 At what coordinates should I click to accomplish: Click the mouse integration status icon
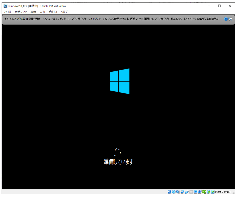point(208,192)
